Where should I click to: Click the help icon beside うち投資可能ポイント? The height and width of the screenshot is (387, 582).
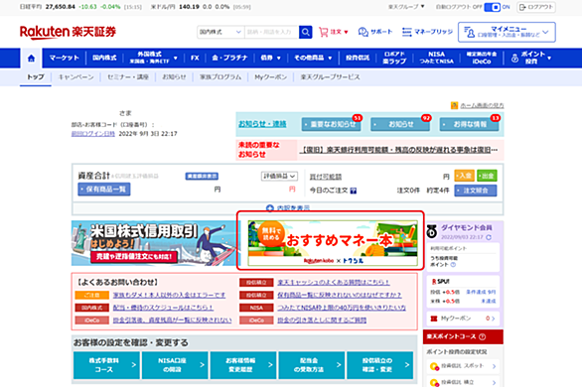pyautogui.click(x=453, y=265)
